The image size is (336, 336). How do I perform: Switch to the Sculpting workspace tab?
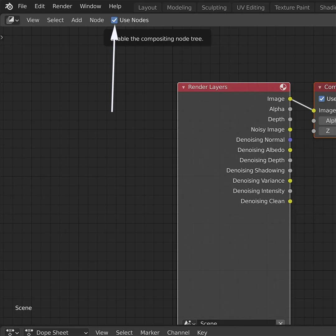click(214, 7)
